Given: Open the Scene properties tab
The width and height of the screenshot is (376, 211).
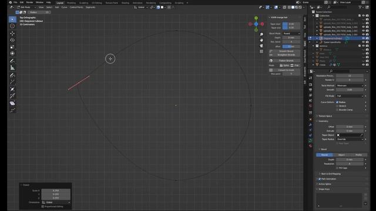Looking at the screenshot, I should point(311,100).
